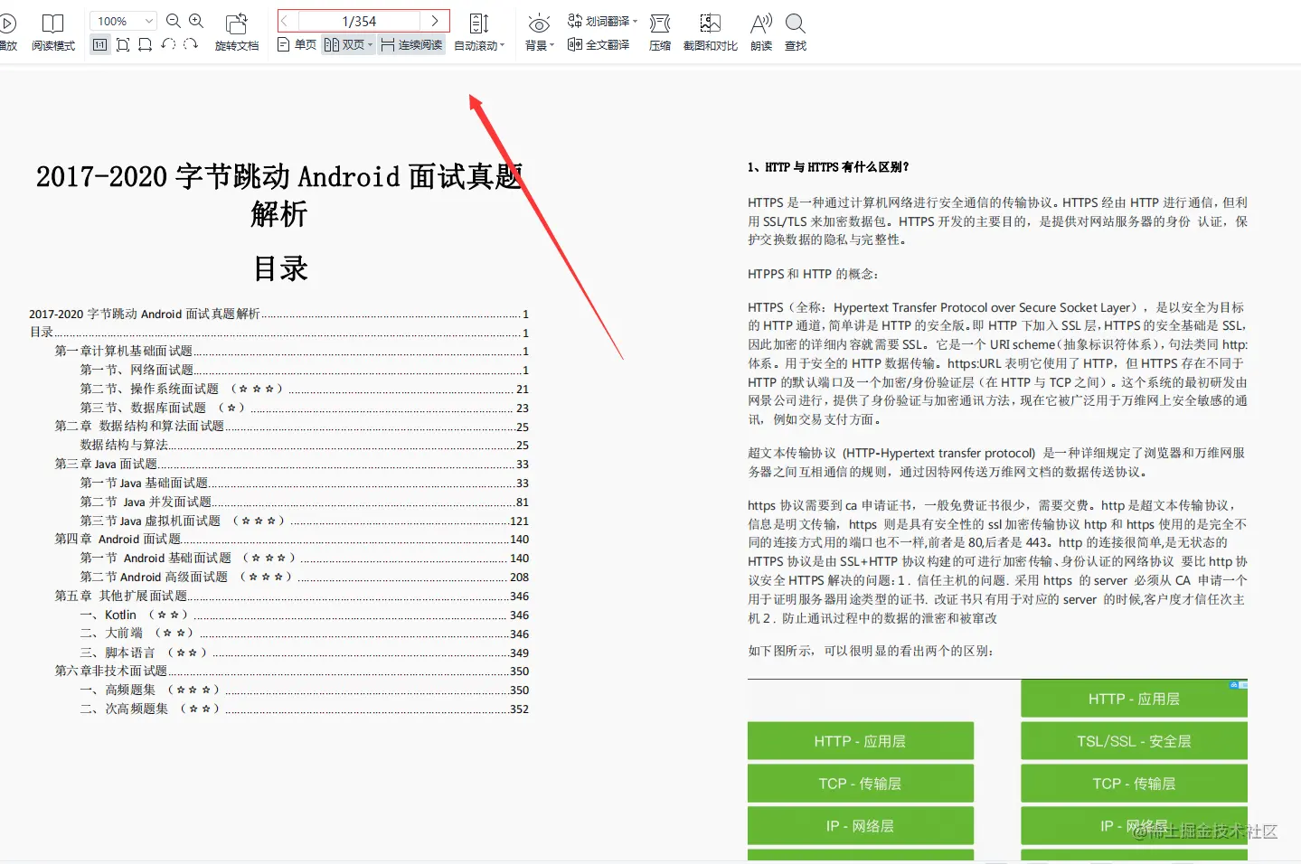
Task: Click the 旋转文档 rotate document button
Action: tap(237, 33)
